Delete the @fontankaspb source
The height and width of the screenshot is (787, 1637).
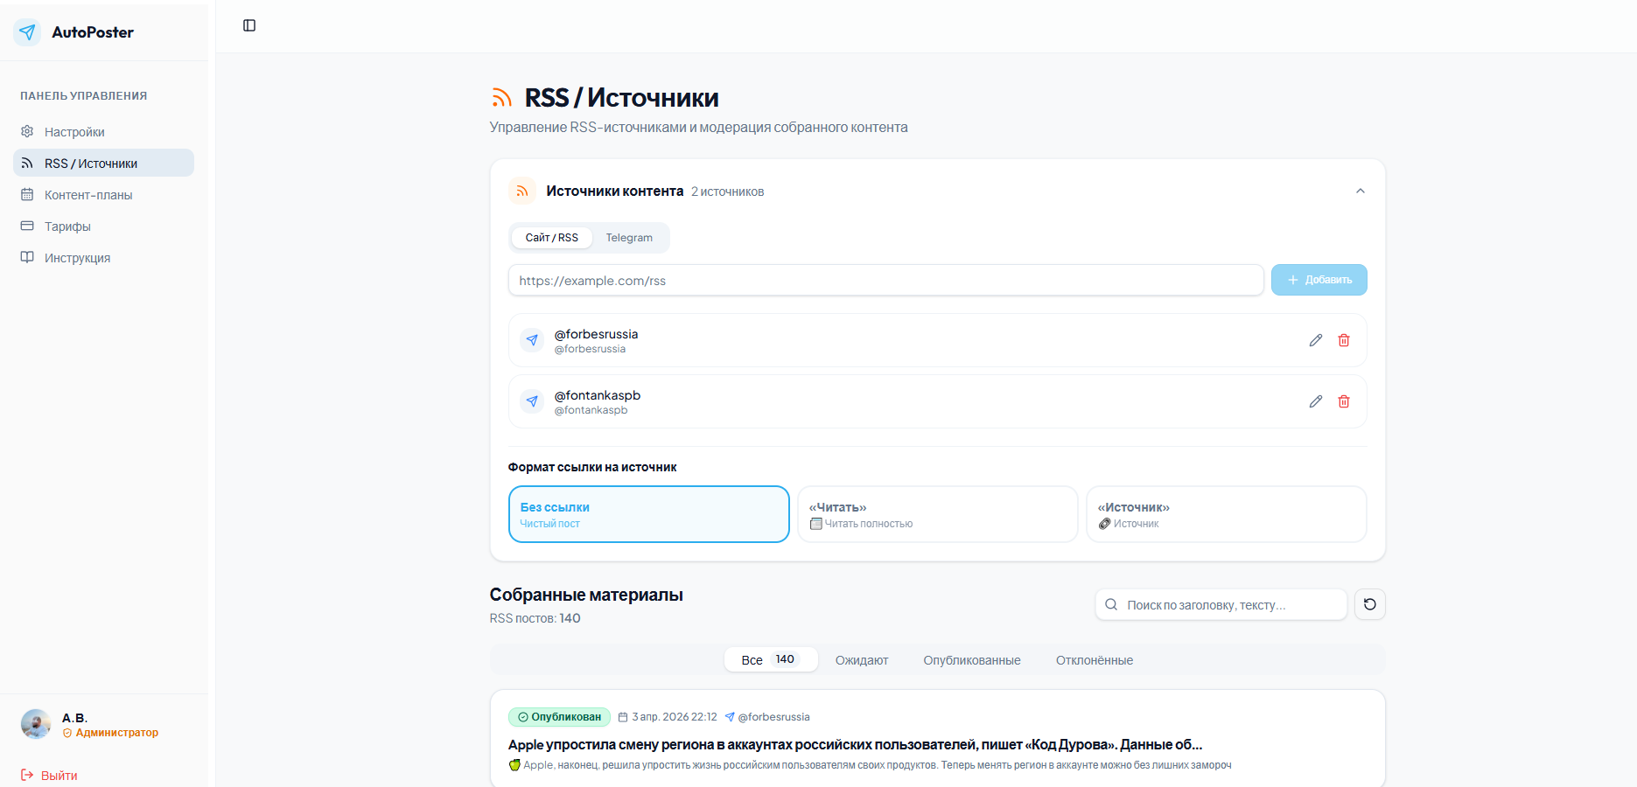coord(1344,401)
